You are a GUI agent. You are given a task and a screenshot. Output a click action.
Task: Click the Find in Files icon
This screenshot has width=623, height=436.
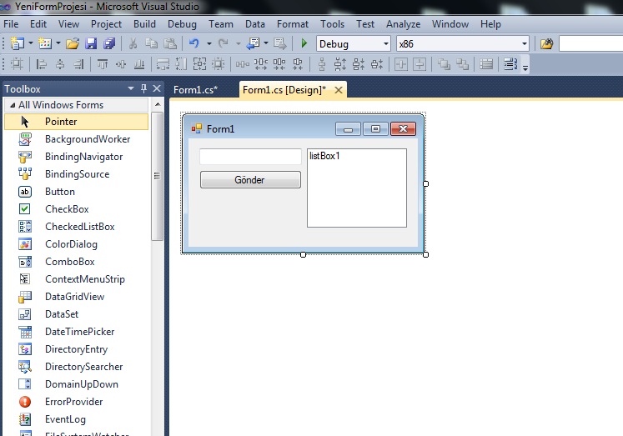[547, 43]
